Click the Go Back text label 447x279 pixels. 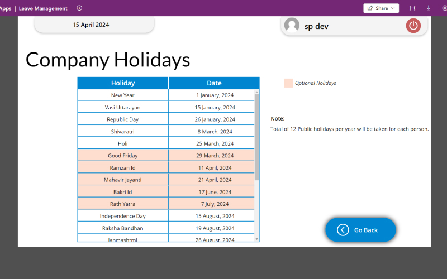[x=366, y=230]
